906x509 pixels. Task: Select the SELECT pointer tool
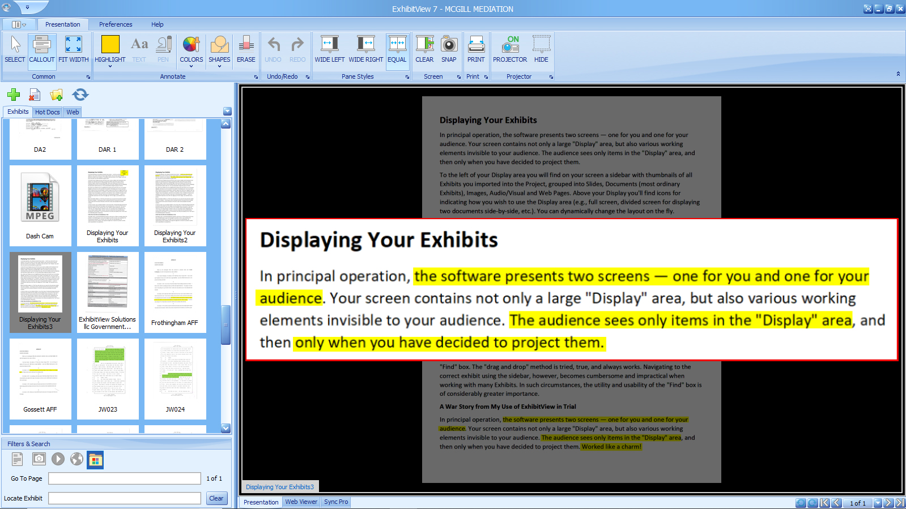point(15,49)
